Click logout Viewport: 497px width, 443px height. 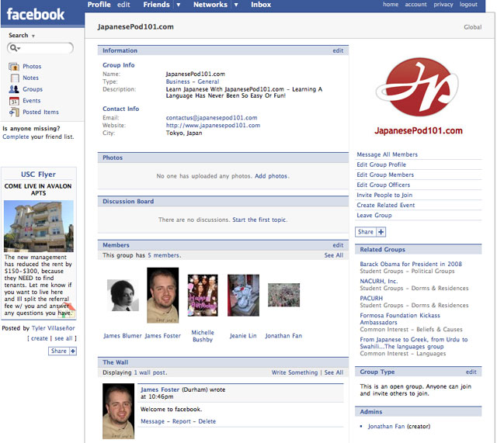468,4
